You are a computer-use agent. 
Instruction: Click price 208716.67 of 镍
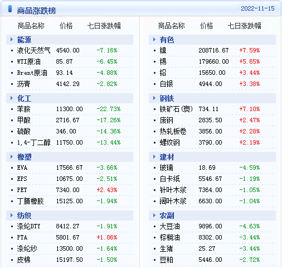point(213,50)
